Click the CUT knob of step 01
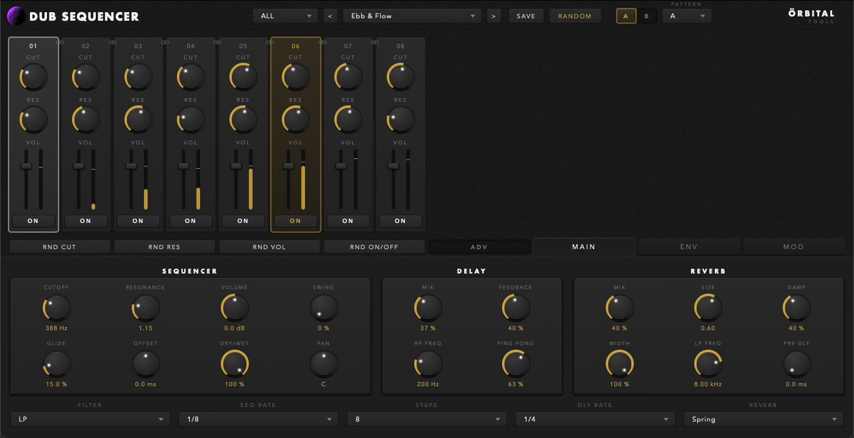Image resolution: width=854 pixels, height=438 pixels. [34, 77]
